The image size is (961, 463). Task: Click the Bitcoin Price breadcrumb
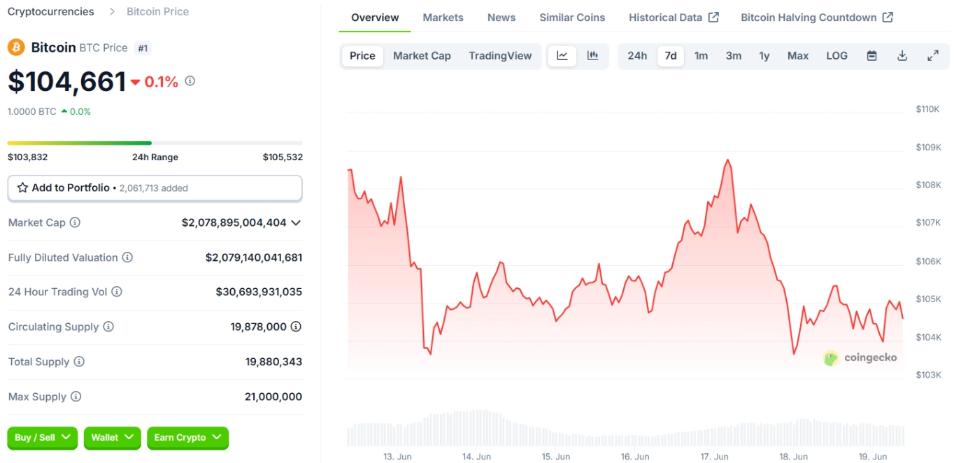(x=157, y=12)
